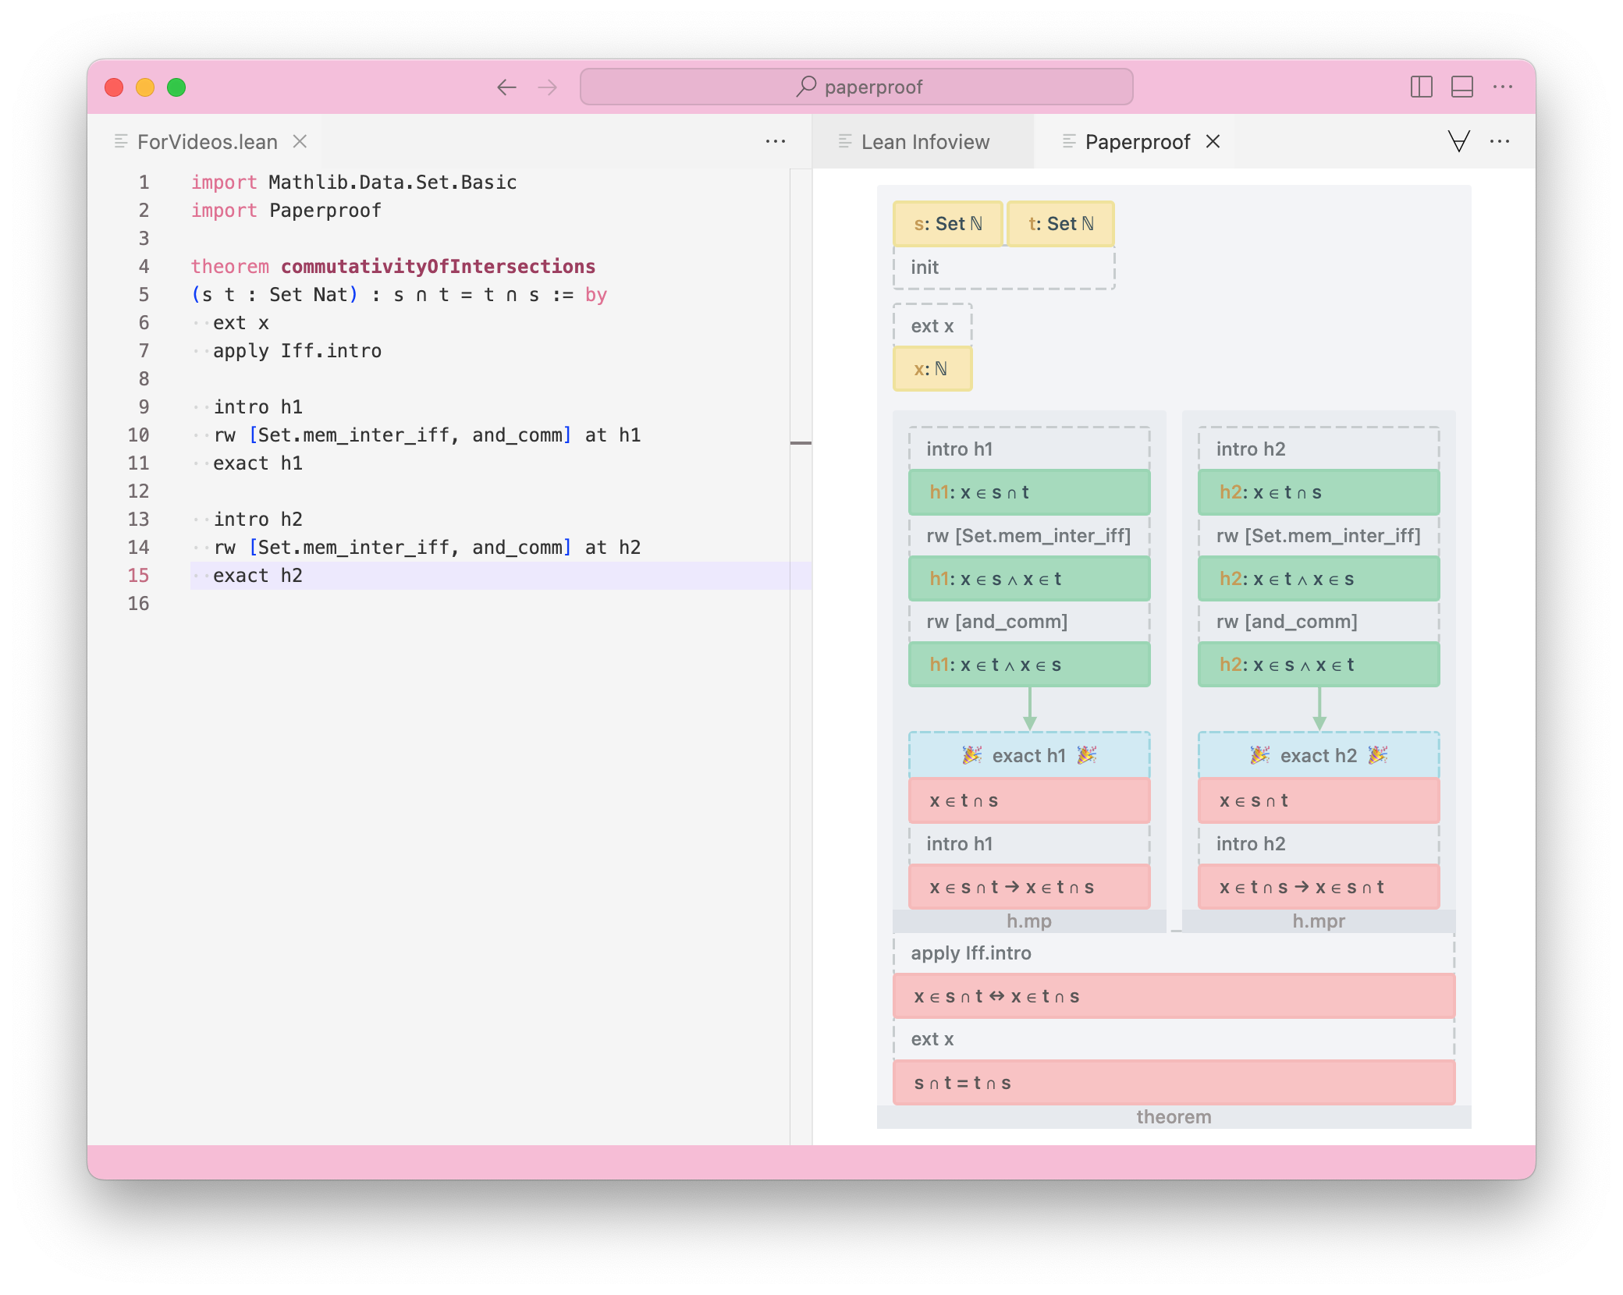Select the ForVideos.lean editor tab
The height and width of the screenshot is (1295, 1623).
pos(207,142)
